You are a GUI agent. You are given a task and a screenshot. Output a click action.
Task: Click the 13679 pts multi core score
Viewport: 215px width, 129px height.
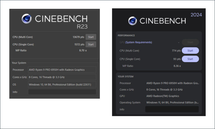coord(78,37)
